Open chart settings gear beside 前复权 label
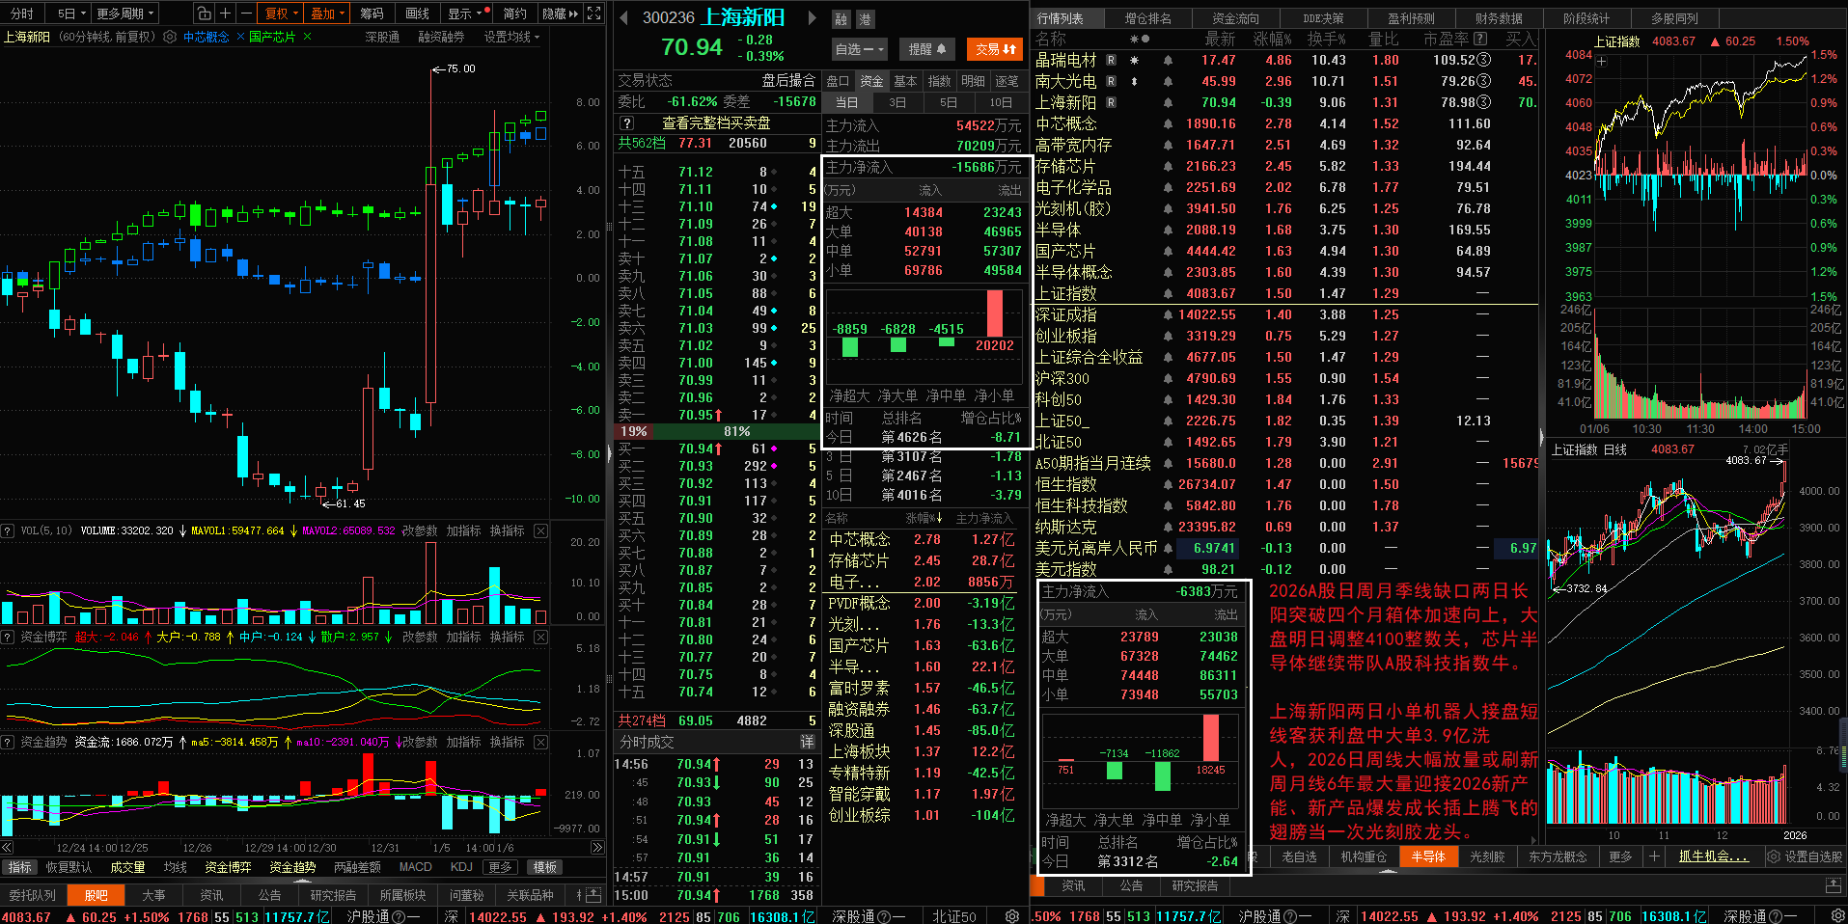 tap(170, 37)
